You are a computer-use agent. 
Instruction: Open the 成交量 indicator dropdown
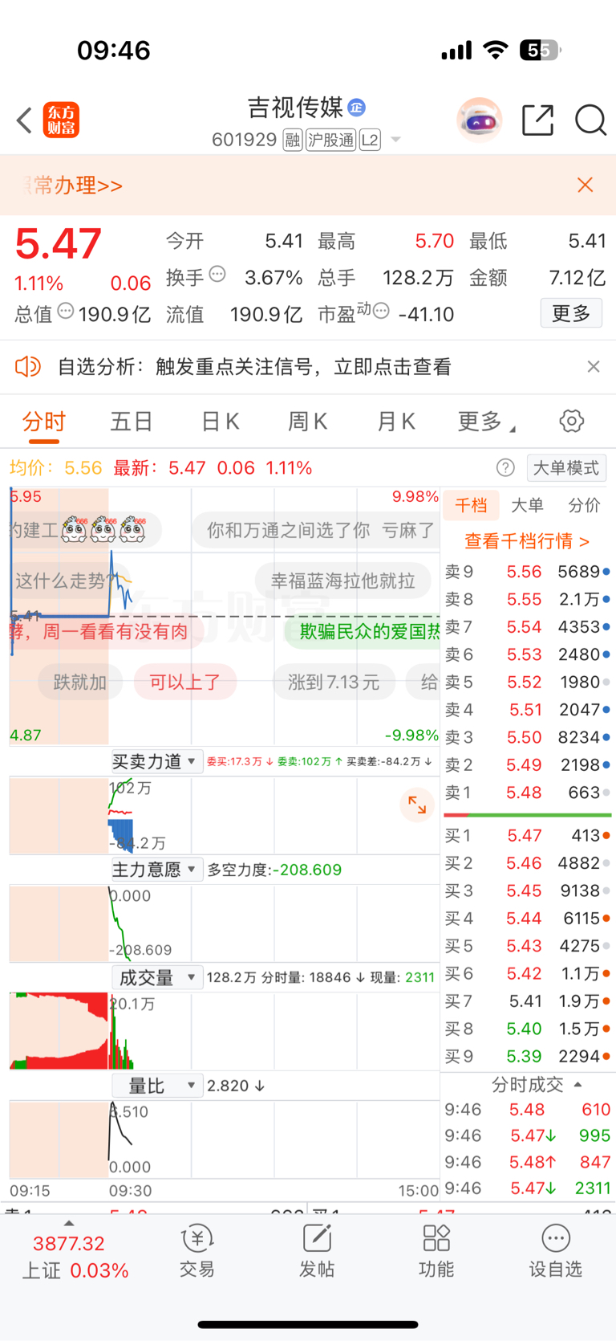point(156,977)
